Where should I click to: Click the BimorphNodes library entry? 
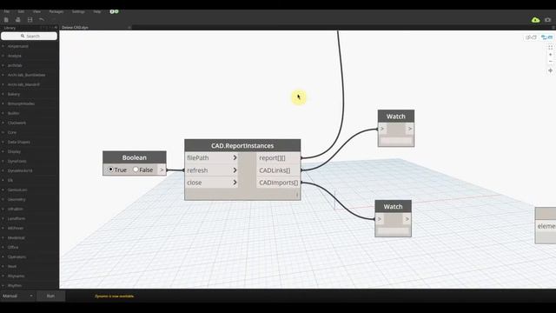21,103
